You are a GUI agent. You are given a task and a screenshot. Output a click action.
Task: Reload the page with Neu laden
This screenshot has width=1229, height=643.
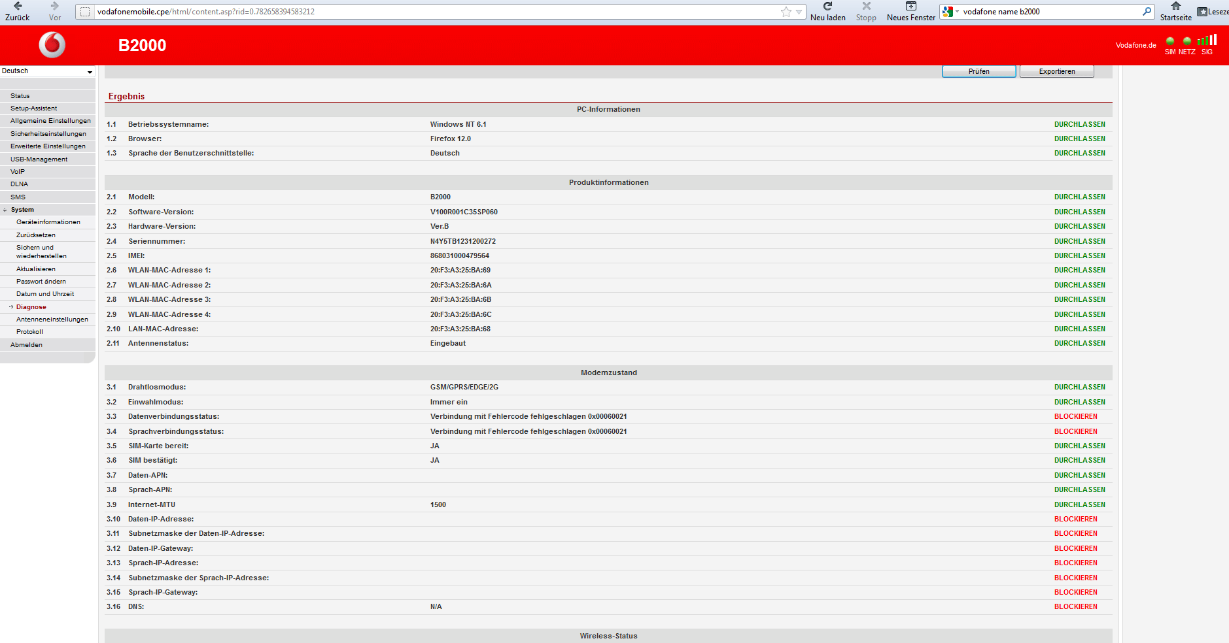827,7
